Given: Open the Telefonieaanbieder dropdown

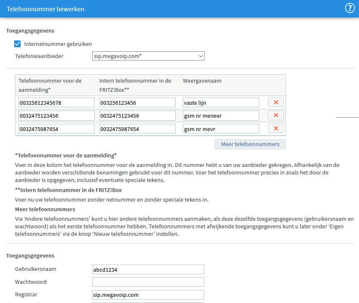Looking at the screenshot, I should coord(148,56).
